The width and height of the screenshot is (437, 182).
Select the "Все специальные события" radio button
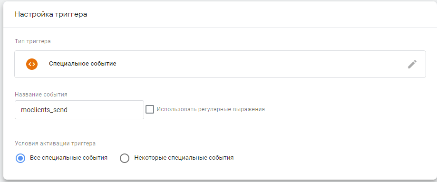(x=20, y=158)
